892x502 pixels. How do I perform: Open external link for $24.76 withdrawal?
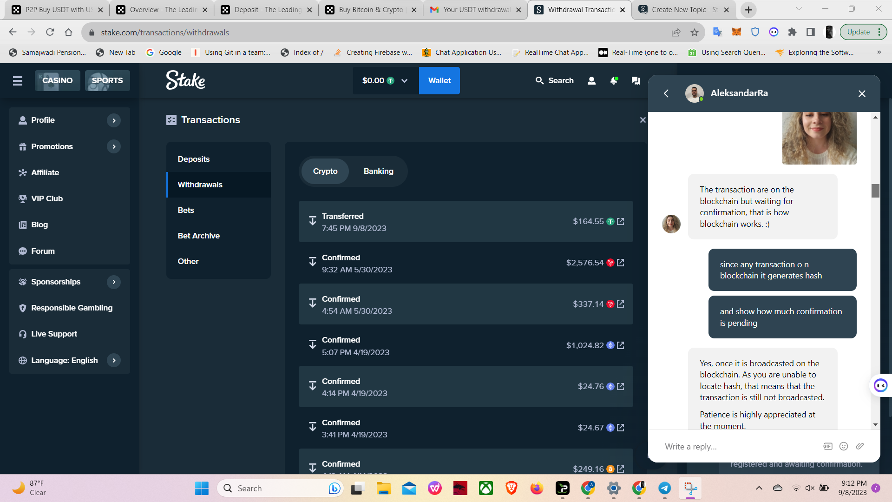click(621, 386)
